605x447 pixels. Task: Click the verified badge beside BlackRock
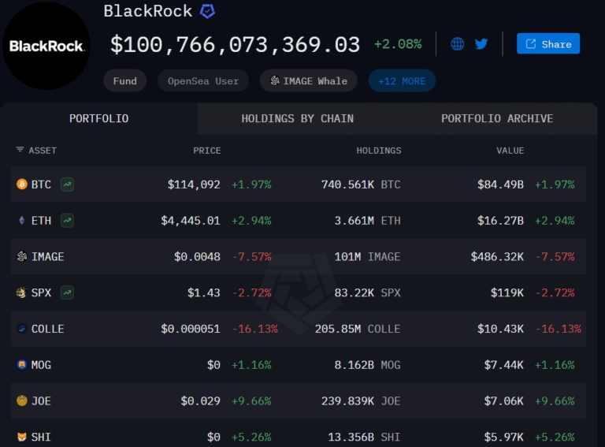click(207, 11)
